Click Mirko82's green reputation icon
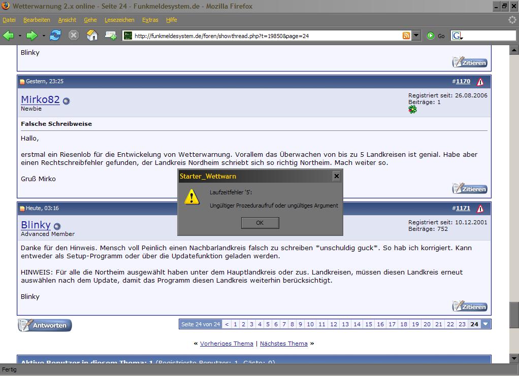Screen dimensions: 519x376 pyautogui.click(x=412, y=109)
